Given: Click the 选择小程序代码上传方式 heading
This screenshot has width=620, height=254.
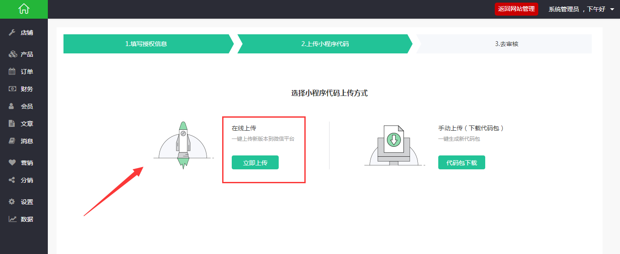Looking at the screenshot, I should [x=330, y=93].
